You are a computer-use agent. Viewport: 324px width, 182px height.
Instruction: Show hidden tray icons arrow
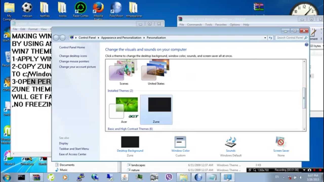(x=283, y=177)
